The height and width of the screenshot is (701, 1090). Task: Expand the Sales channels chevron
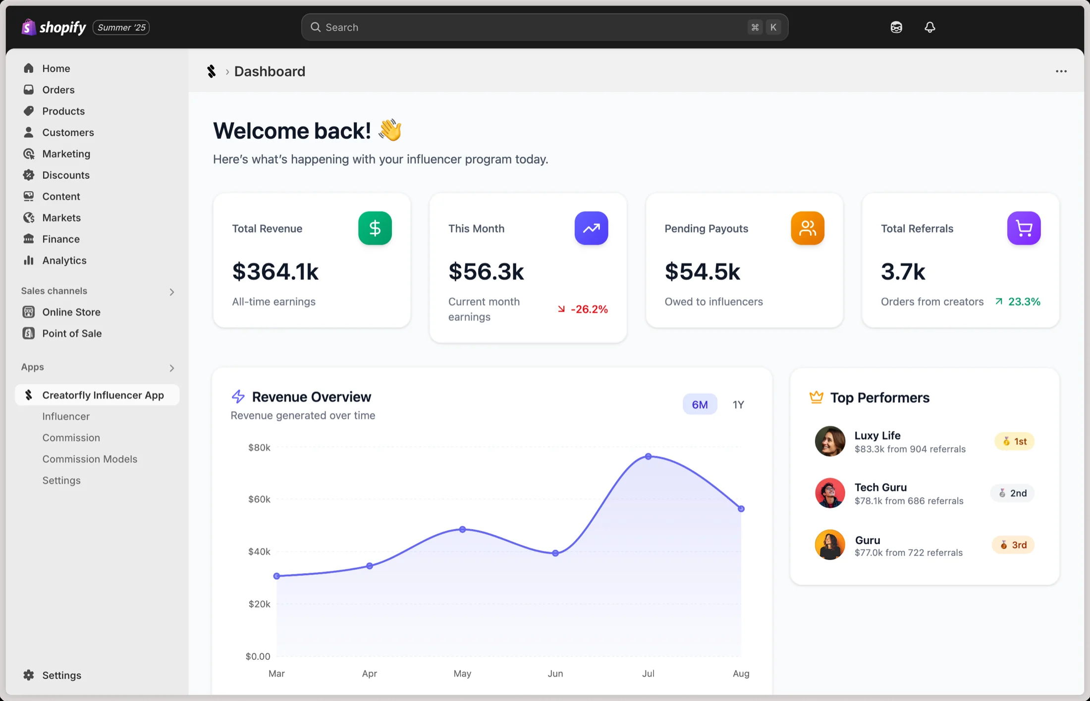pyautogui.click(x=172, y=292)
